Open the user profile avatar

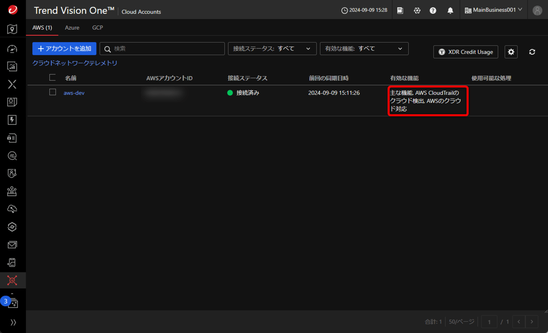click(x=537, y=10)
